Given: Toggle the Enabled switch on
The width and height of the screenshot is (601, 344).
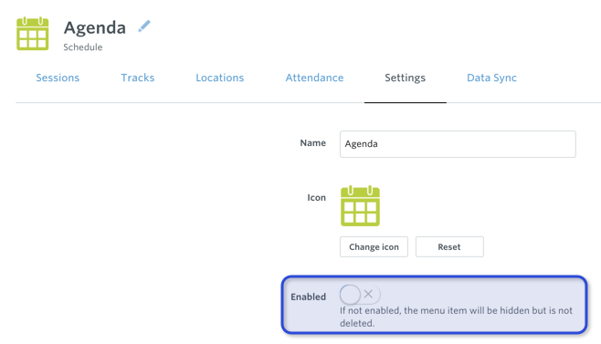Looking at the screenshot, I should point(360,294).
